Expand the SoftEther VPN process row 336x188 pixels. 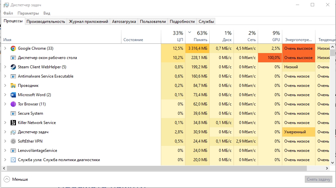(x=5, y=141)
